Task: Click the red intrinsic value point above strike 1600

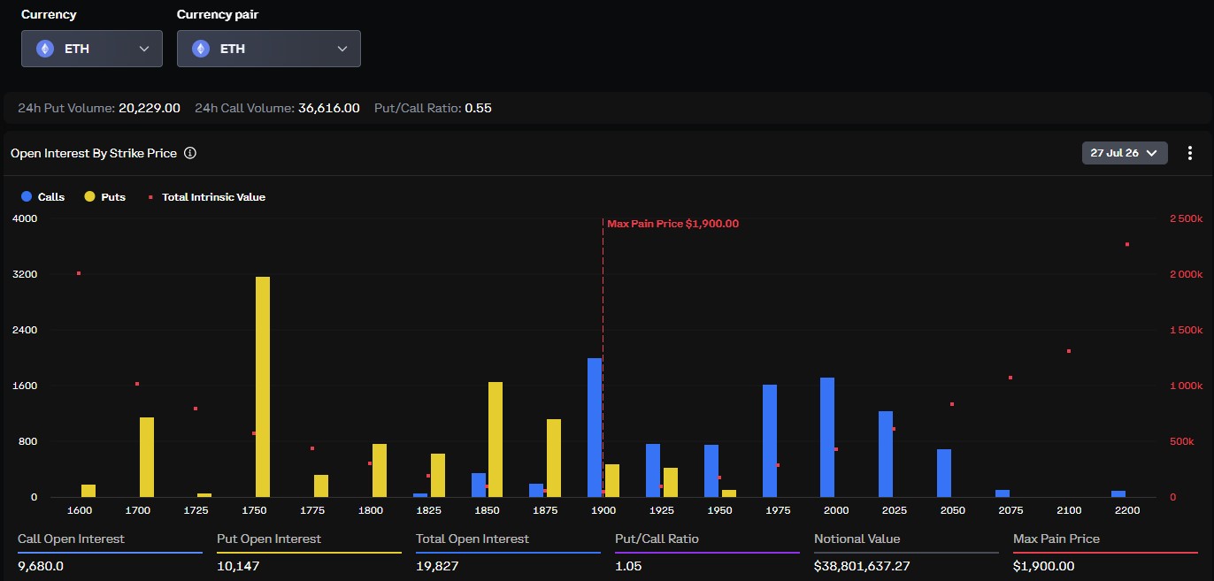Action: click(79, 273)
